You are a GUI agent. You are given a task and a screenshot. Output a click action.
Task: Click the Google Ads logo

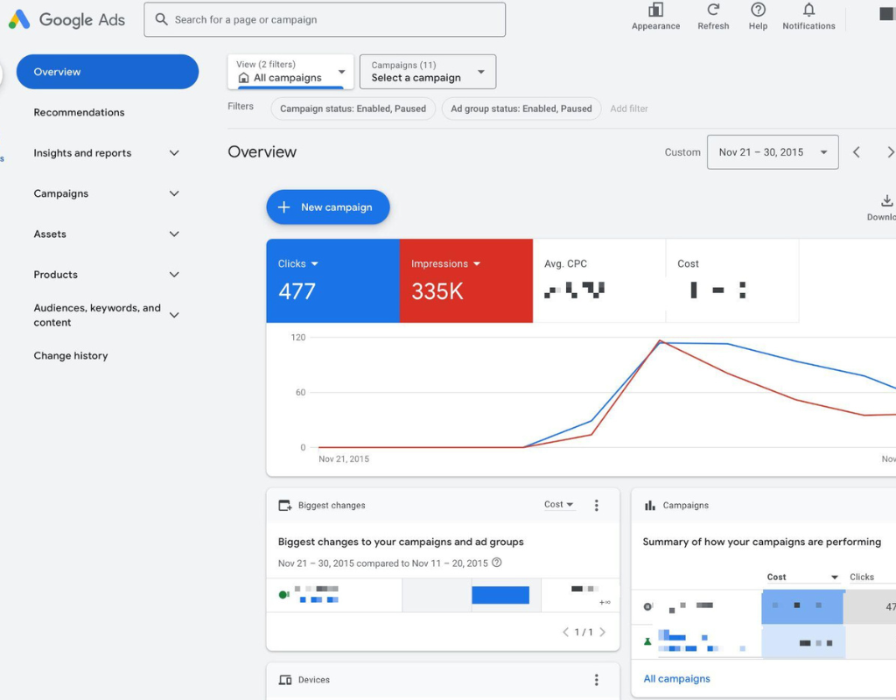tap(66, 19)
